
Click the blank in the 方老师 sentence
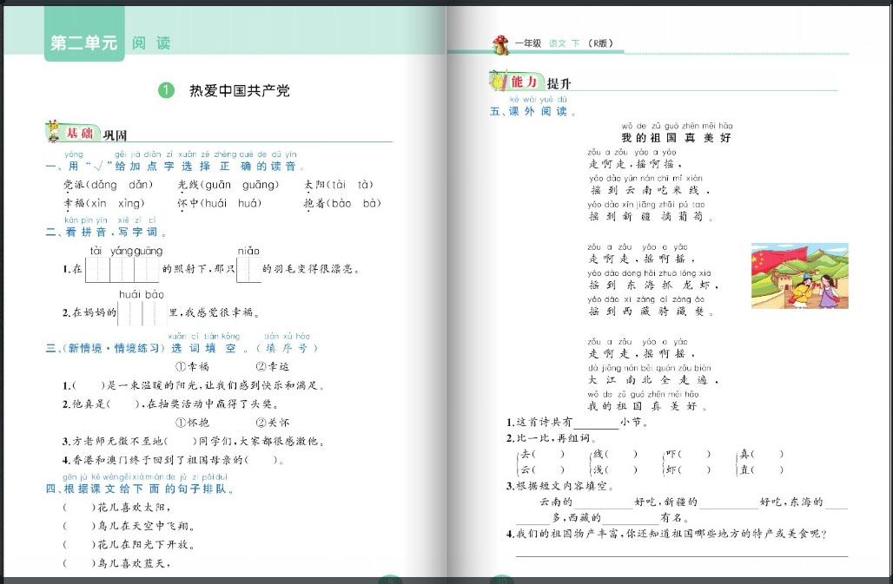click(180, 442)
